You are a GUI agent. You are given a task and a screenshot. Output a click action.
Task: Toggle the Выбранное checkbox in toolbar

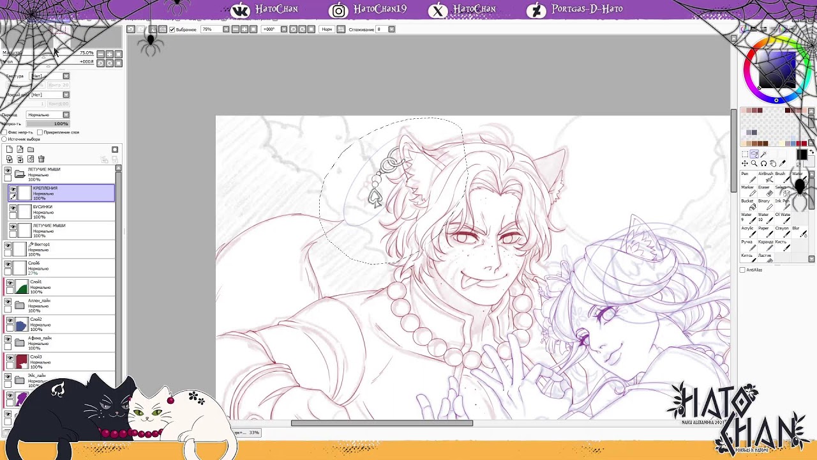coord(172,29)
